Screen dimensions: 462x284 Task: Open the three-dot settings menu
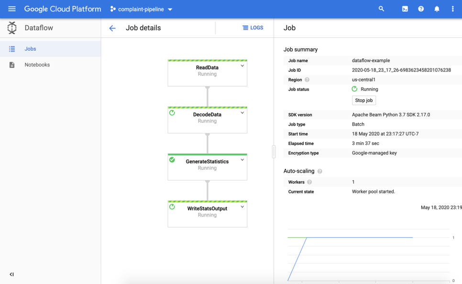tap(452, 9)
